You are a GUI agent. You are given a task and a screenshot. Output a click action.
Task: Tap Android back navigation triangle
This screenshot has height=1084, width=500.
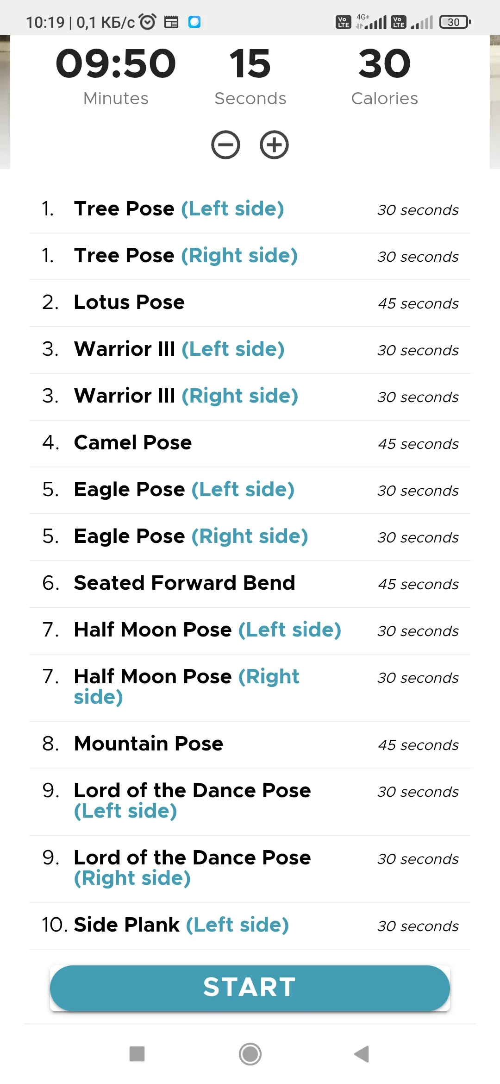(x=362, y=1054)
